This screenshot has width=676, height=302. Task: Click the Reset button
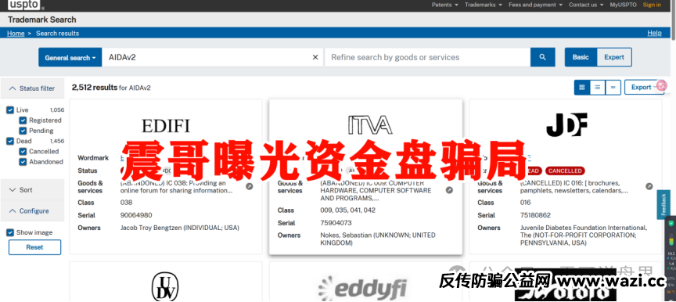tap(35, 247)
